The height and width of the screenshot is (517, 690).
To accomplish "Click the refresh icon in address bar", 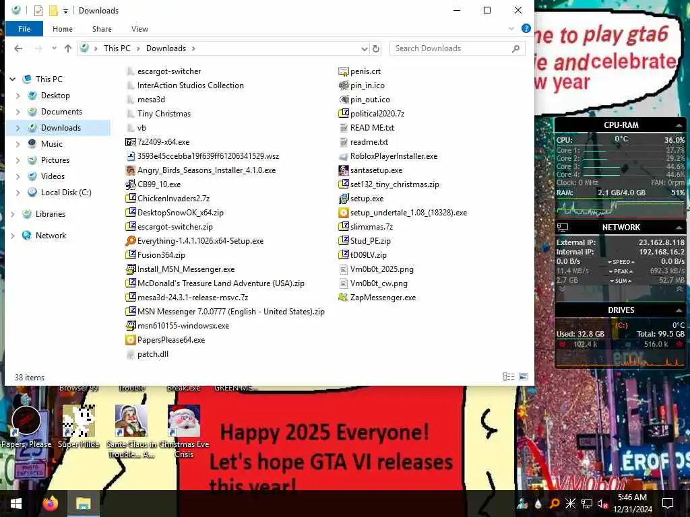I will point(376,48).
